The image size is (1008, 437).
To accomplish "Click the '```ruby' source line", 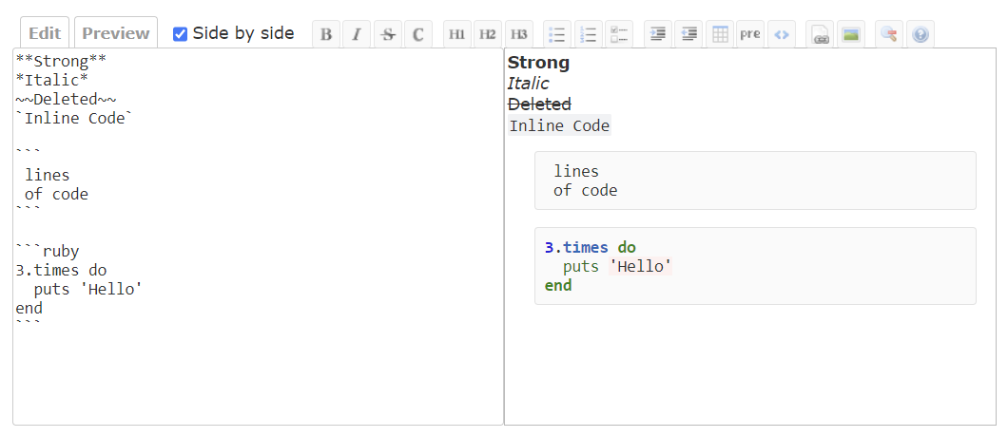I will tap(48, 252).
